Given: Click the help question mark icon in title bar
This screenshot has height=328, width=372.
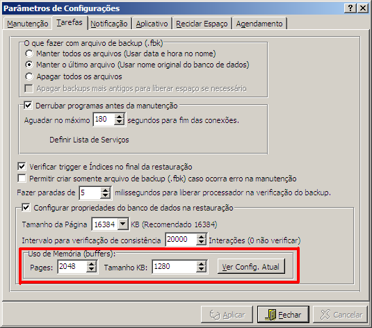Looking at the screenshot, I should [350, 8].
